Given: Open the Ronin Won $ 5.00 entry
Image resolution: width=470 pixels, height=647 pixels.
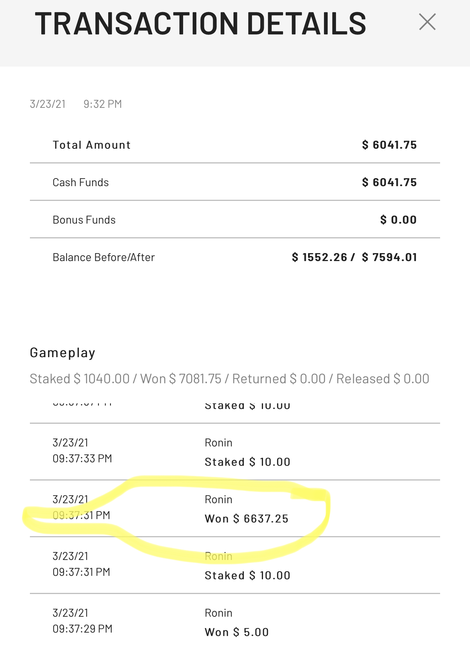Looking at the screenshot, I should tap(237, 623).
